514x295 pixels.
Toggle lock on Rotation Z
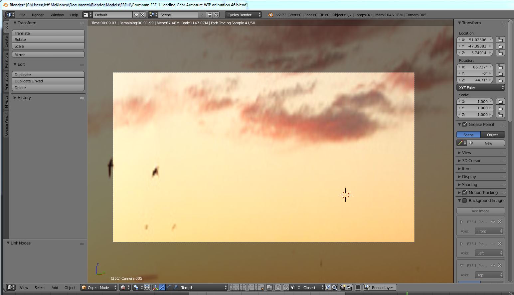[x=500, y=80]
